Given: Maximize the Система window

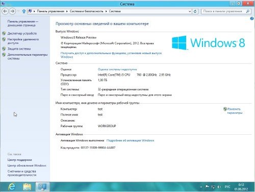Looking at the screenshot, I should click(x=239, y=4).
